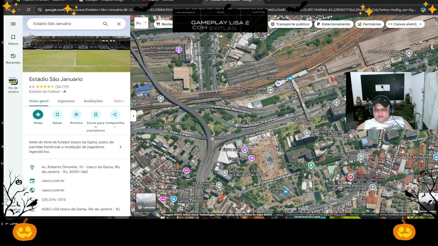Click plus code 4Q5C+GQ Vasco da Gama
The width and height of the screenshot is (438, 246).
(81, 209)
